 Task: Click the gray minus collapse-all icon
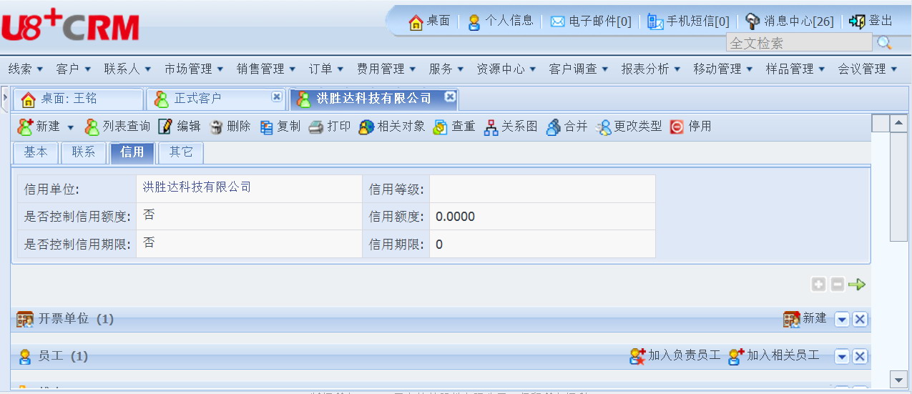pyautogui.click(x=837, y=285)
